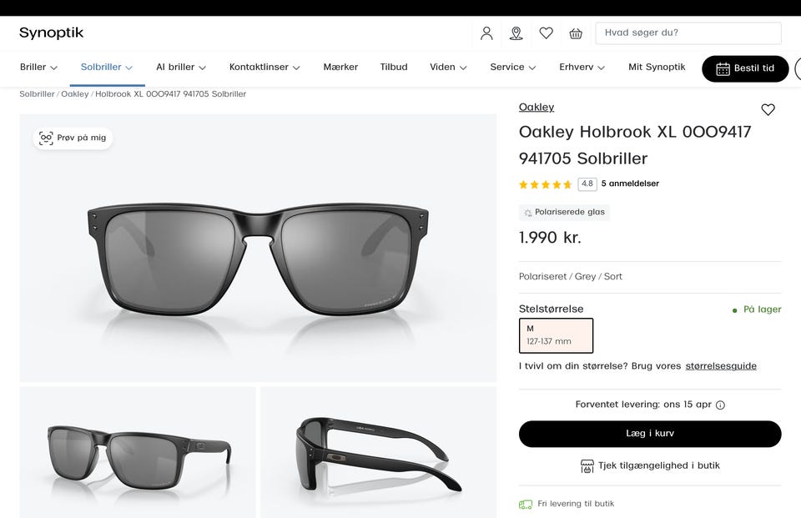Viewport: 801px width, 518px height.
Task: Click the store locator pin icon
Action: pyautogui.click(x=516, y=33)
